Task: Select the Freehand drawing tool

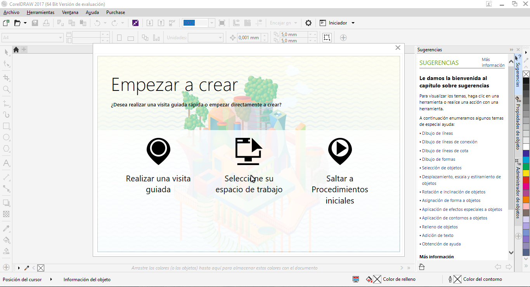Action: 6,104
